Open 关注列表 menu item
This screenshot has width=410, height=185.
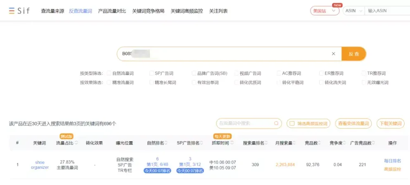(218, 11)
